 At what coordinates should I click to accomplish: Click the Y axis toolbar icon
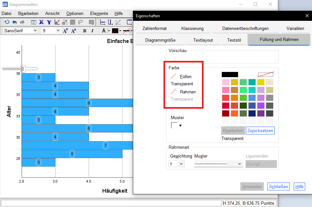coord(49,22)
